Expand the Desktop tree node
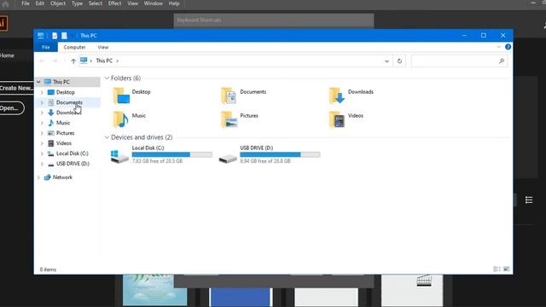This screenshot has height=307, width=546. 42,92
